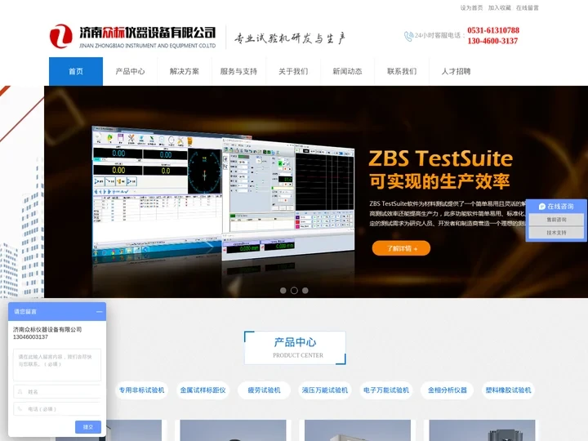Image resolution: width=588 pixels, height=441 pixels.
Task: Open the 关于我们 menu item
Action: point(293,71)
